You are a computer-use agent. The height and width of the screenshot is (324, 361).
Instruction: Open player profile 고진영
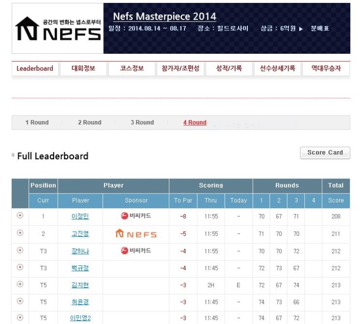[80, 234]
